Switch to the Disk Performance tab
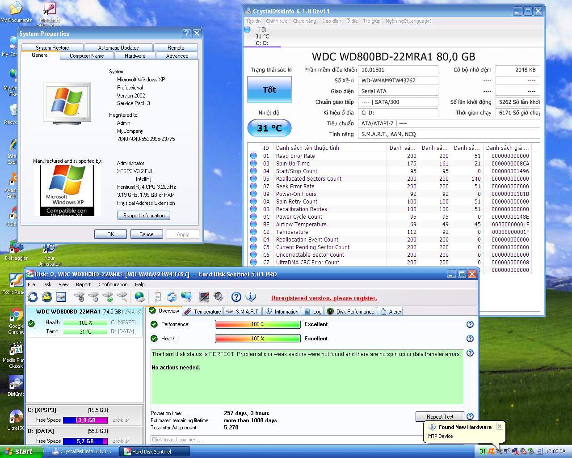 click(350, 311)
